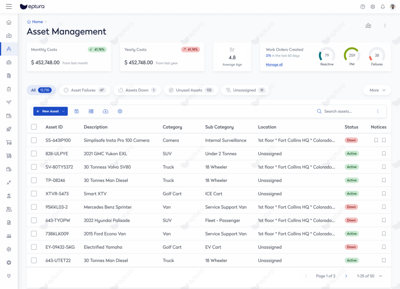Open the help question mark icon
Screen dimensions: 400x289
[x=362, y=7]
